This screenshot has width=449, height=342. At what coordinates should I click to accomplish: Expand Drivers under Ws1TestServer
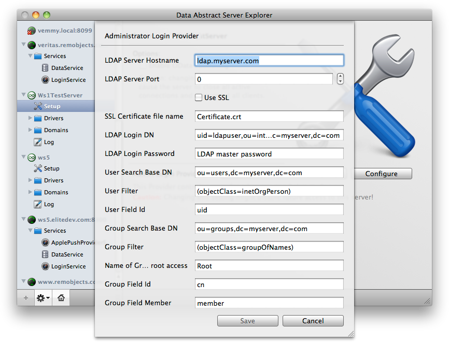click(x=30, y=118)
